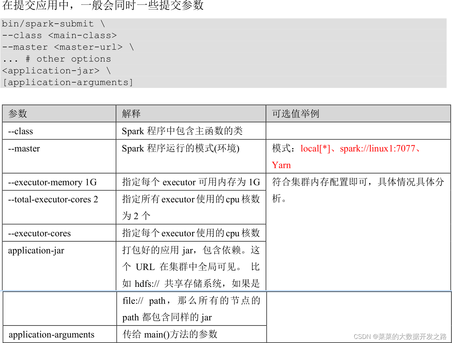Click the text file:// path，那么所有的节点的
The image size is (452, 343).
191,301
